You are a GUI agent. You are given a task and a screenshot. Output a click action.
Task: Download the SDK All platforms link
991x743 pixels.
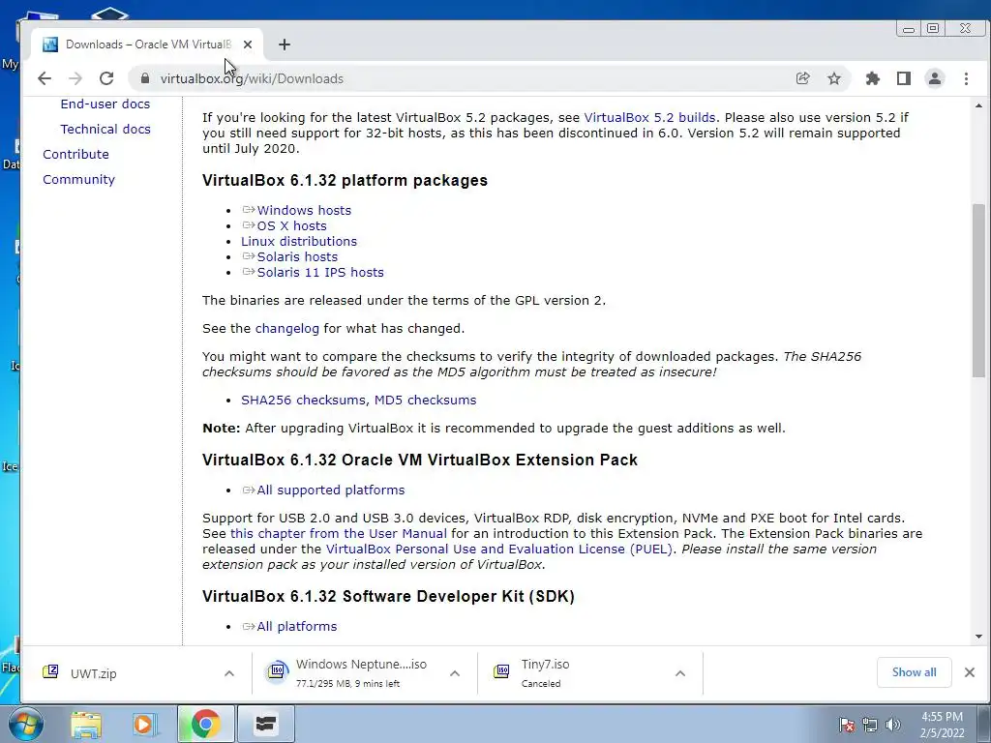click(297, 627)
